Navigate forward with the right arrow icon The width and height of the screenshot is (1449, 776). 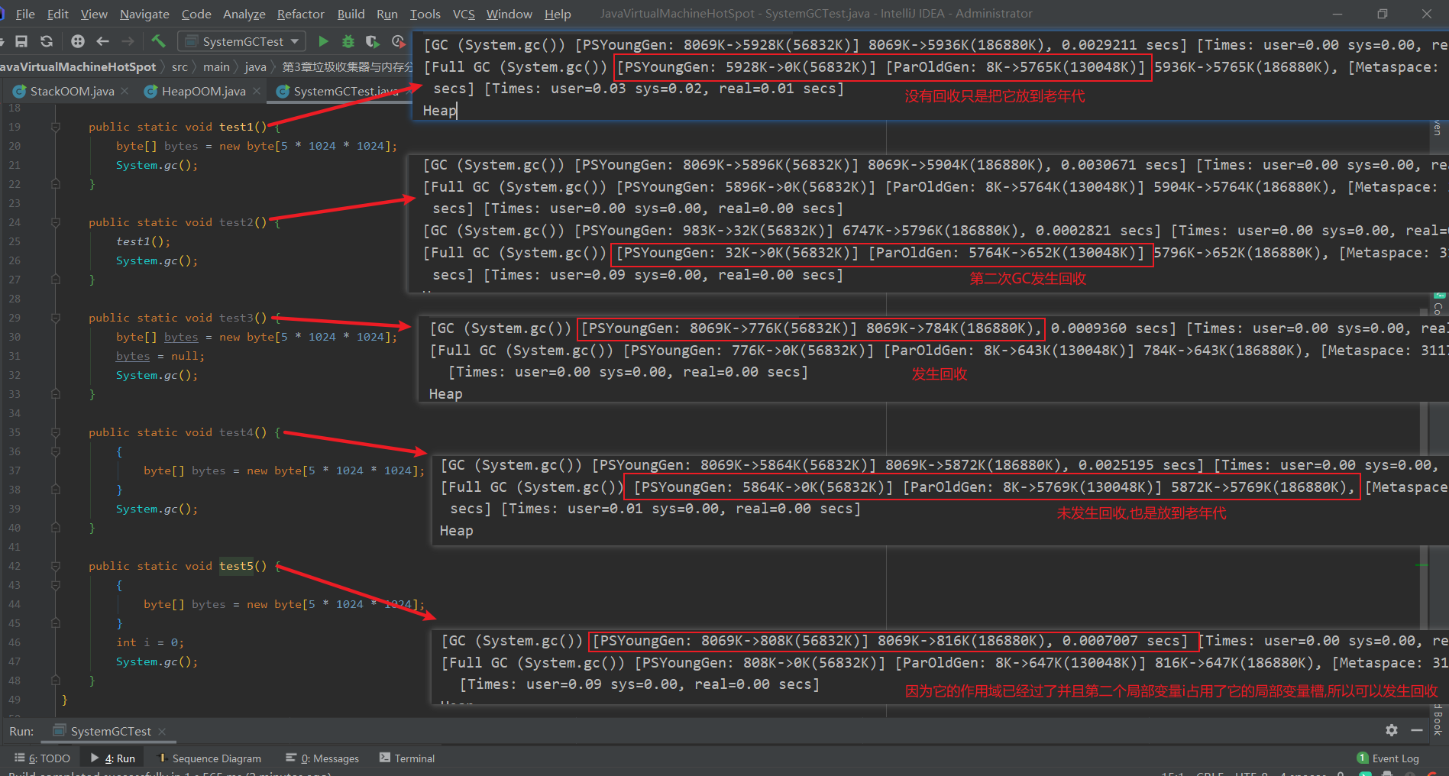(128, 41)
